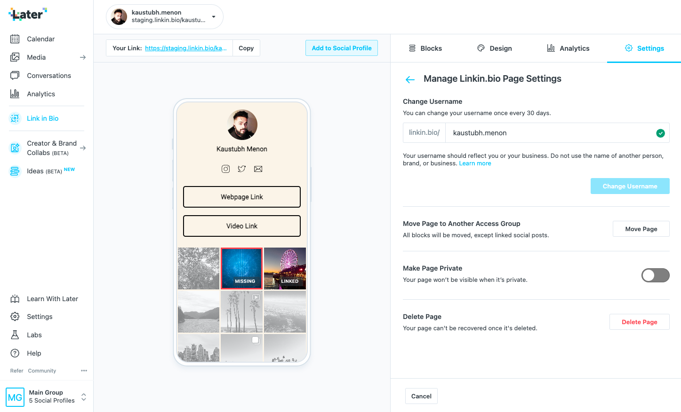Click the Design tab palette icon

481,48
